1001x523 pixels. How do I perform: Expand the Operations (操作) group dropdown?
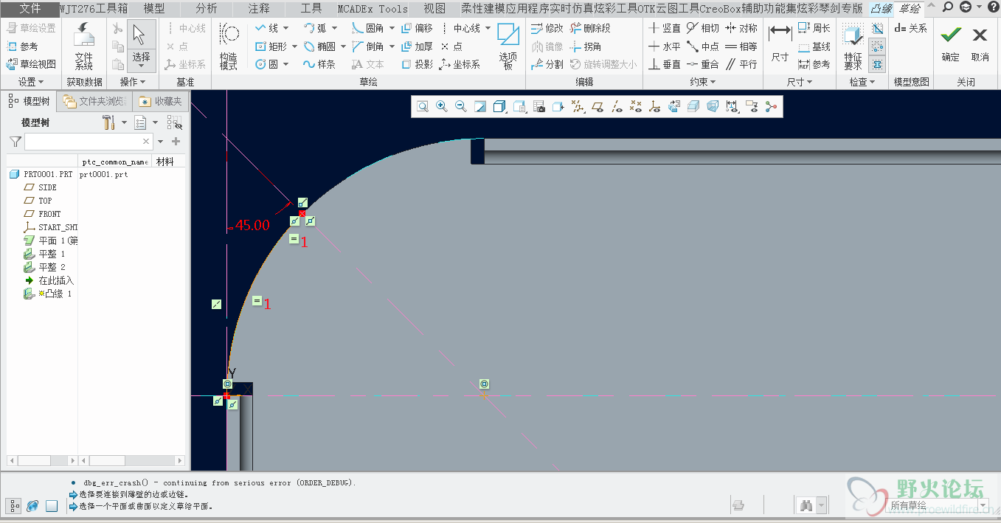point(133,82)
